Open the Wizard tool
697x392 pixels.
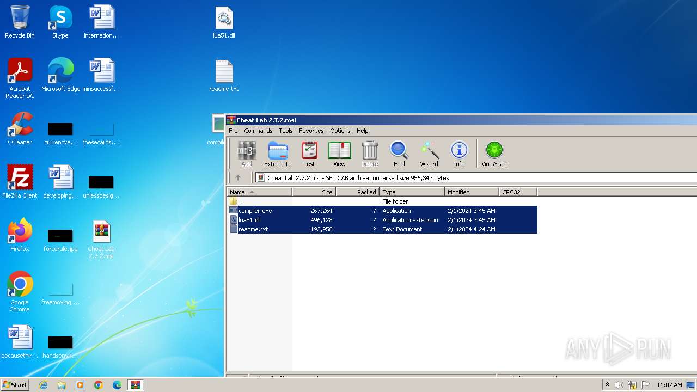pyautogui.click(x=429, y=154)
